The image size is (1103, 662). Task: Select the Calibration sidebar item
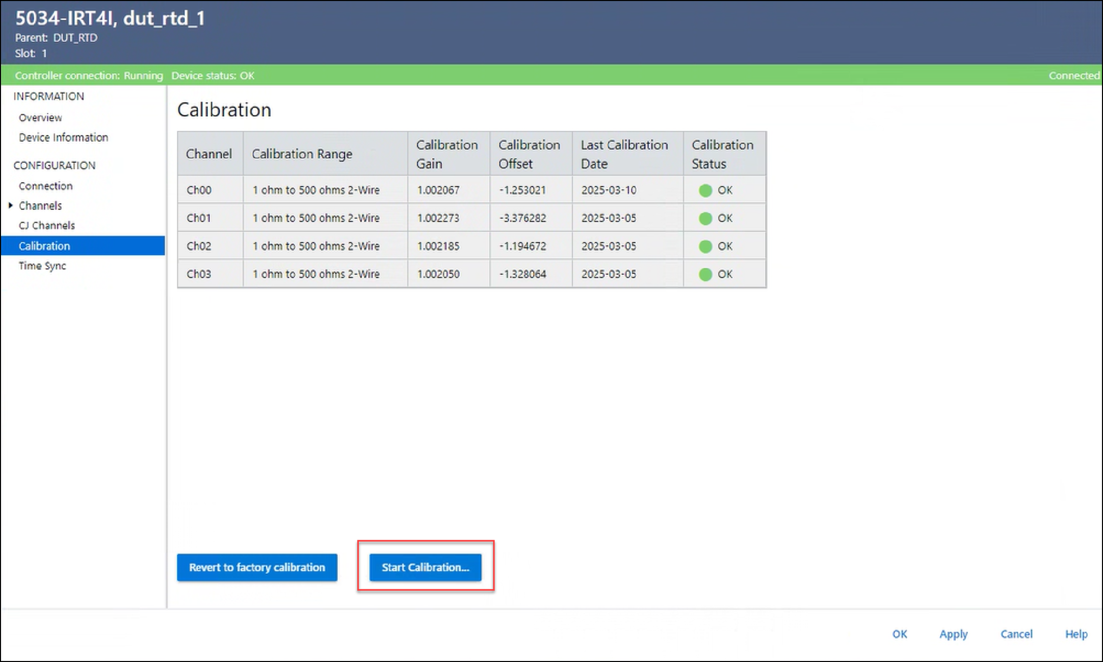pos(44,246)
